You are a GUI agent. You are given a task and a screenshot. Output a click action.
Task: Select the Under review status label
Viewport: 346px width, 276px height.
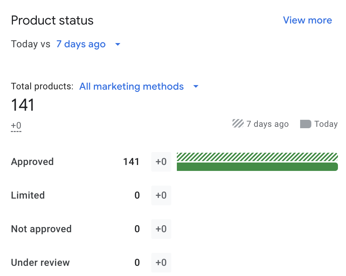coord(40,263)
